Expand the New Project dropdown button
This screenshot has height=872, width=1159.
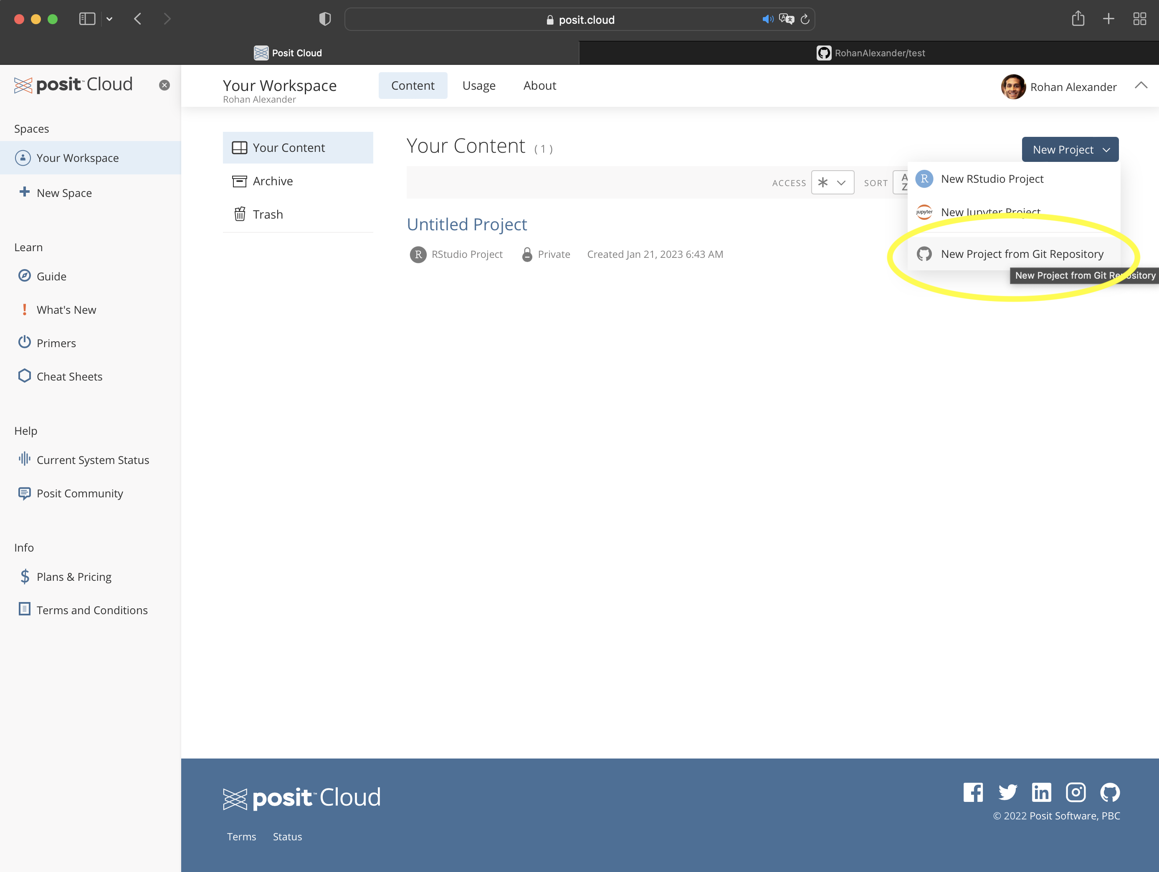1070,149
